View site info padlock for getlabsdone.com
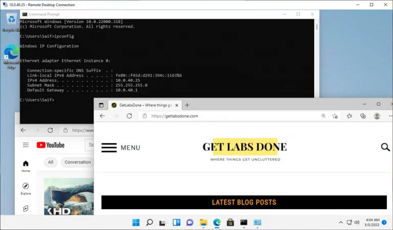The image size is (393, 230). pyautogui.click(x=145, y=116)
